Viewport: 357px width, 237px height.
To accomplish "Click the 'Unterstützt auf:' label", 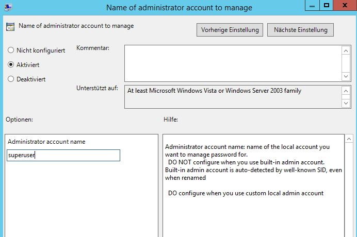I will (x=97, y=88).
